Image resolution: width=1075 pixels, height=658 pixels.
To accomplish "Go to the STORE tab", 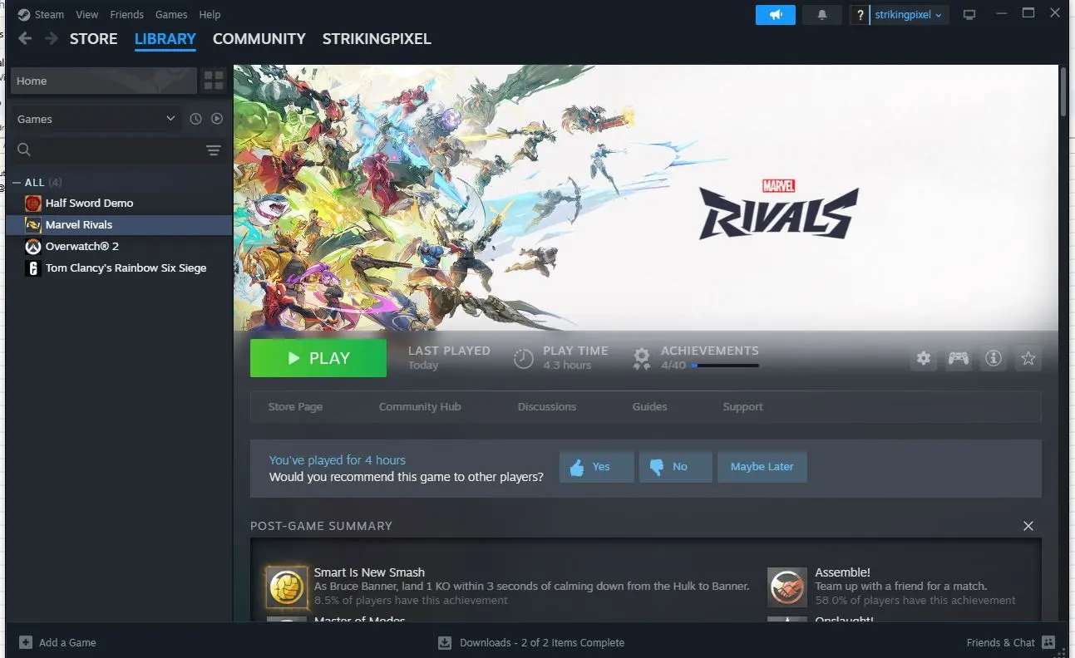I will point(93,38).
